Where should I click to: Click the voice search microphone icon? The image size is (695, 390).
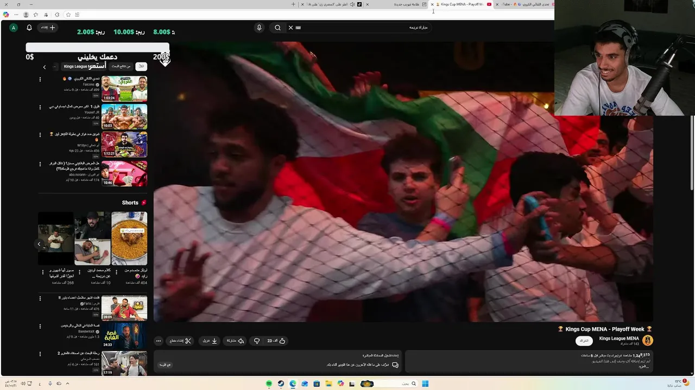coord(259,28)
